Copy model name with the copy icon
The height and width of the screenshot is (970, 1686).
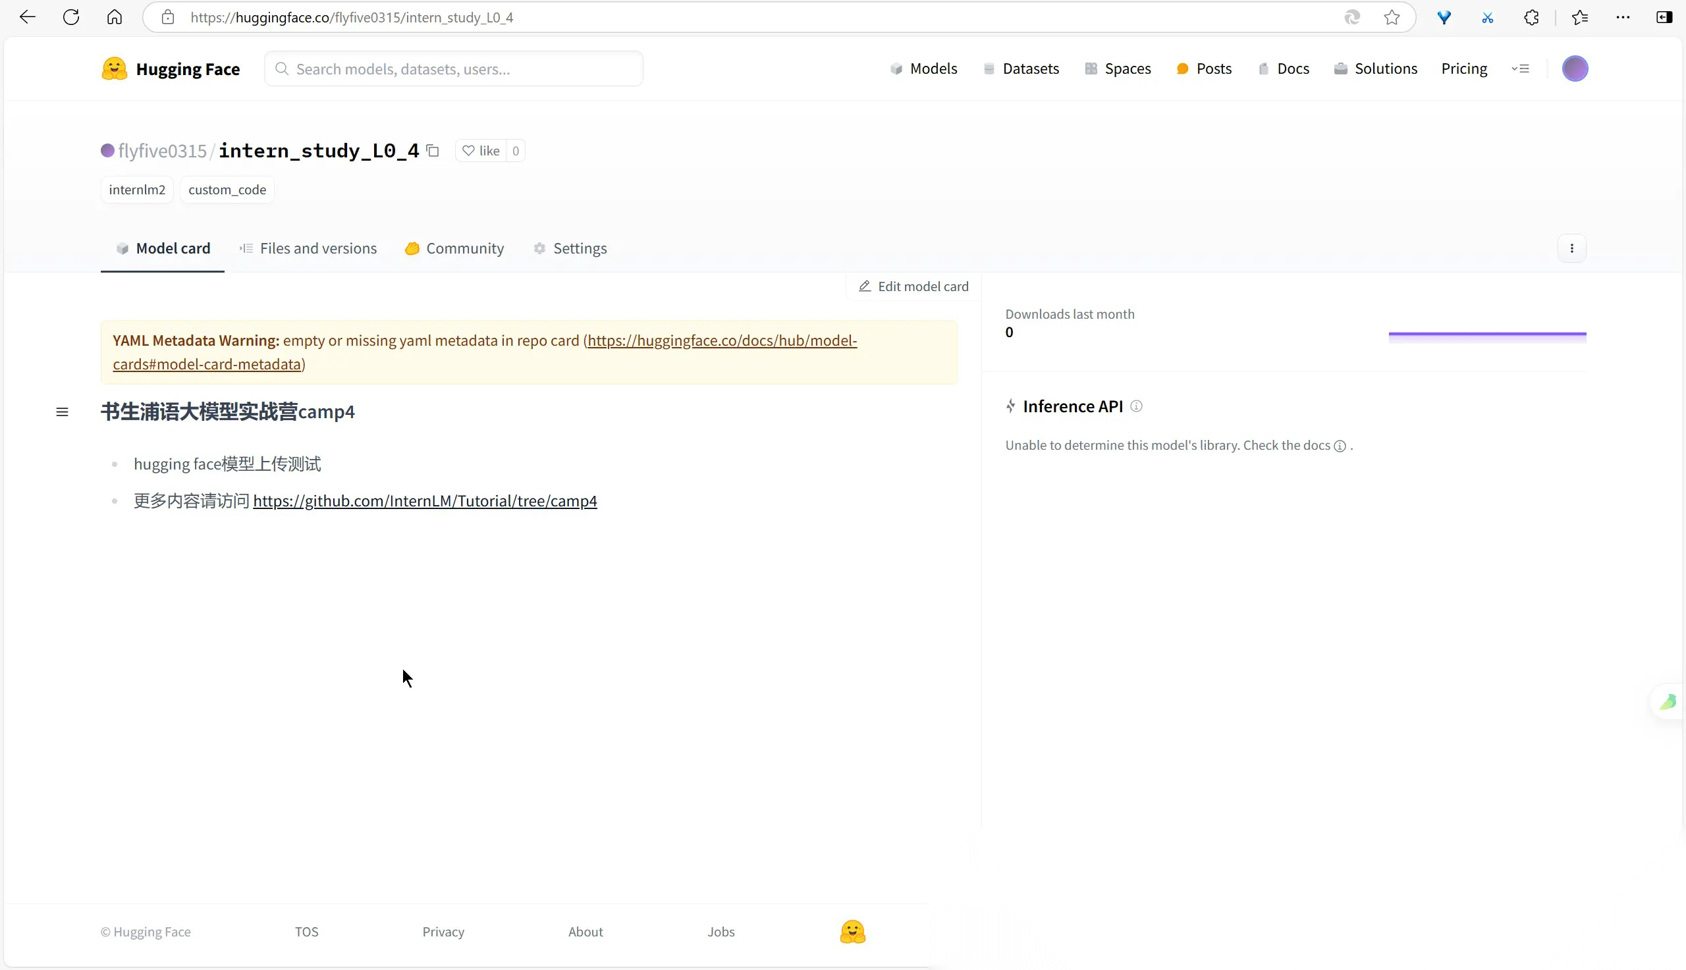433,151
